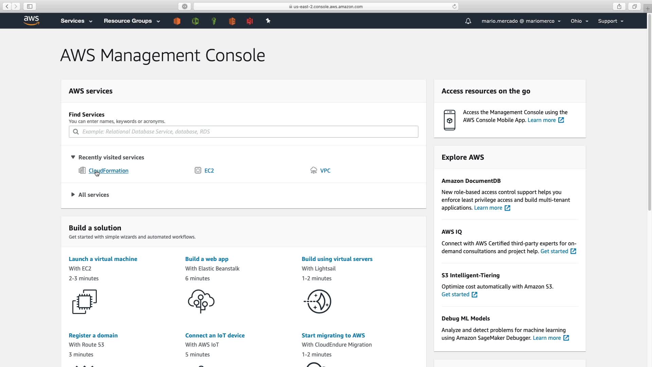The image size is (652, 367).
Task: Open the CloudFormation recently visited link
Action: [108, 171]
